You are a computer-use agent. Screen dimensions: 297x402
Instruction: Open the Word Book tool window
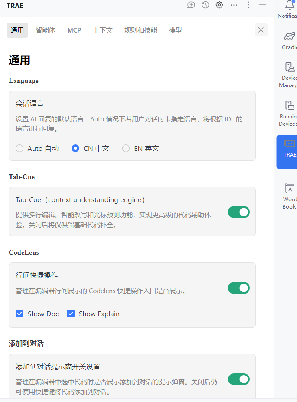coord(290,188)
